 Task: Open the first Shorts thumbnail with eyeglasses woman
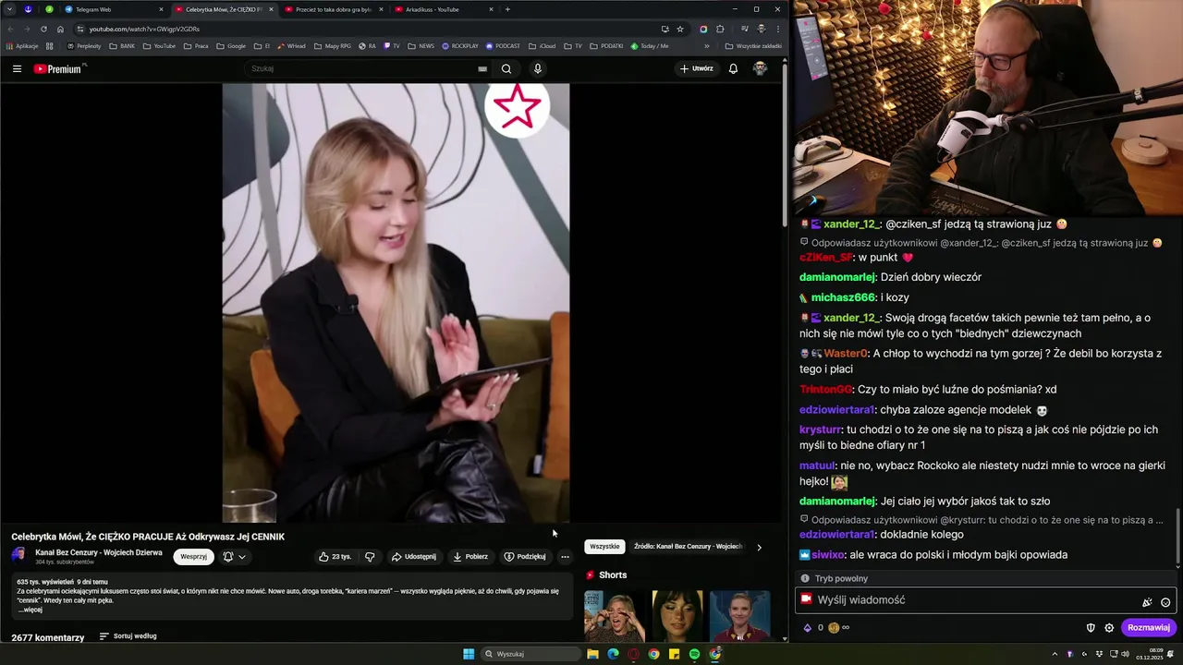(615, 615)
